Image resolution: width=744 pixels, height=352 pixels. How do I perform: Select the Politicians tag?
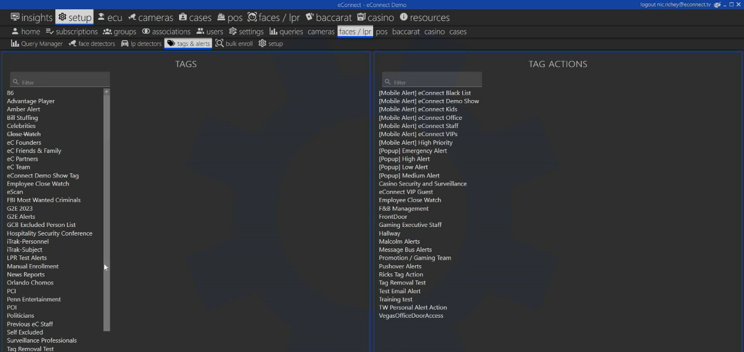coord(20,316)
